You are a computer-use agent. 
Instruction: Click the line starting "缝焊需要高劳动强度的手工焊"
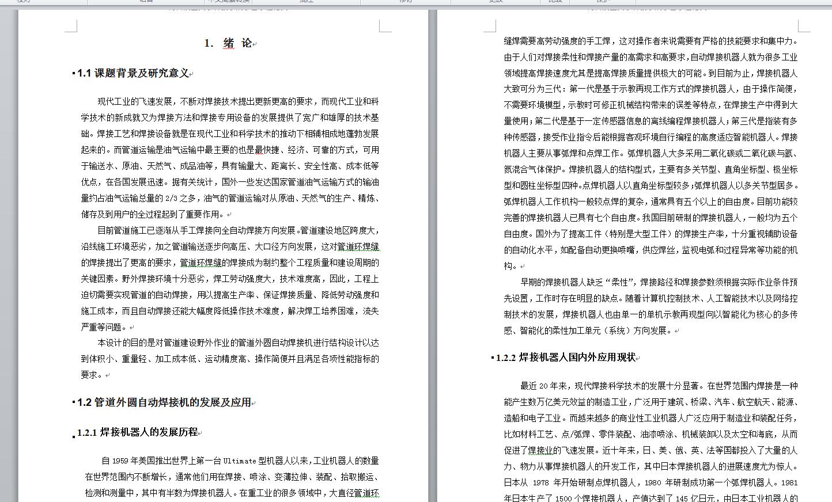tap(651, 41)
